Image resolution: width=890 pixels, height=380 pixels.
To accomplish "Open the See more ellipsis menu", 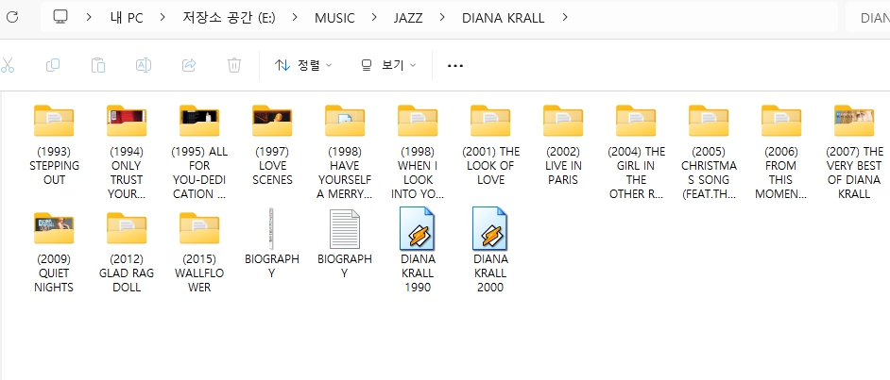I will [455, 66].
